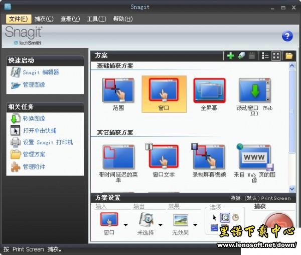Click the profile wizard icon with plus
Viewport: 301px width, 255px height.
tap(241, 56)
